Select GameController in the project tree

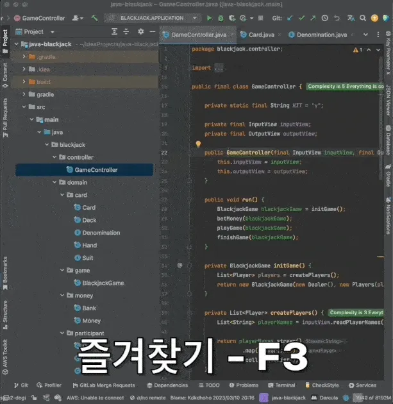[x=85, y=170]
